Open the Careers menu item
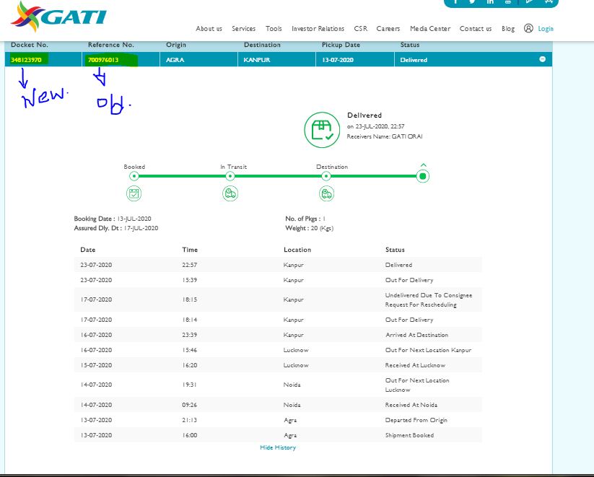This screenshot has width=594, height=477. click(x=388, y=29)
